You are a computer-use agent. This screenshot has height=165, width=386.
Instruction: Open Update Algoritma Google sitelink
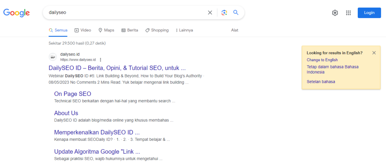click(x=97, y=152)
